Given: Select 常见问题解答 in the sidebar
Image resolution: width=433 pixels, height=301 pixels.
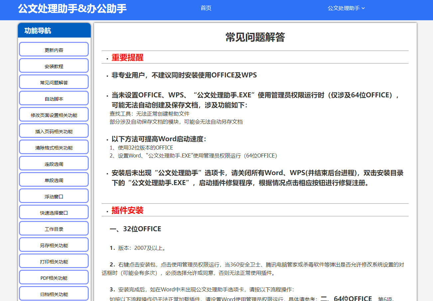Looking at the screenshot, I should click(x=54, y=82).
